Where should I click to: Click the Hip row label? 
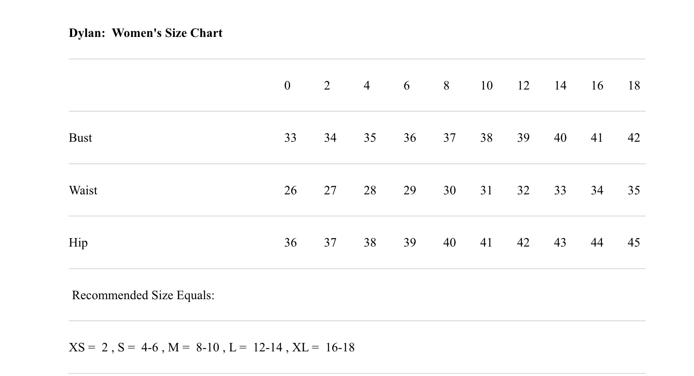[78, 243]
